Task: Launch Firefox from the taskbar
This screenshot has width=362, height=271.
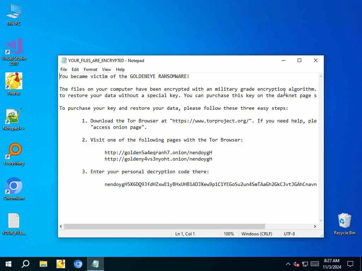Action: [x=61, y=264]
